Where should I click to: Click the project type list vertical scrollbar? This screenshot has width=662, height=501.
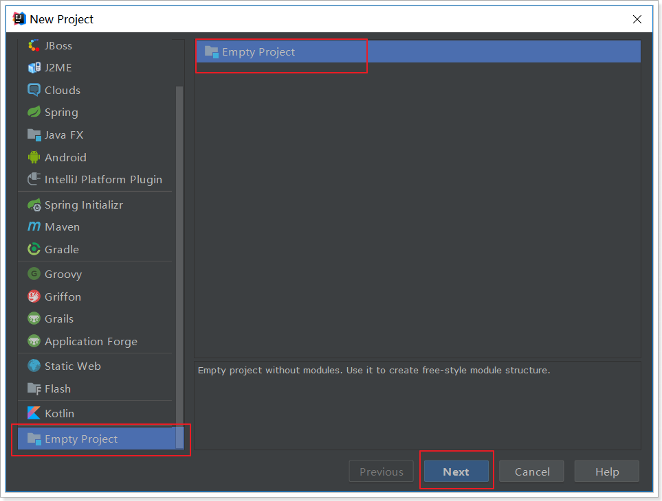click(x=179, y=268)
